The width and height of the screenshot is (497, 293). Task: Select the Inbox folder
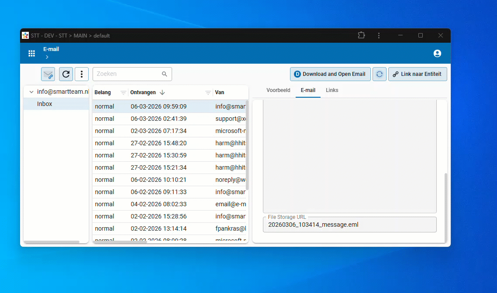tap(45, 104)
